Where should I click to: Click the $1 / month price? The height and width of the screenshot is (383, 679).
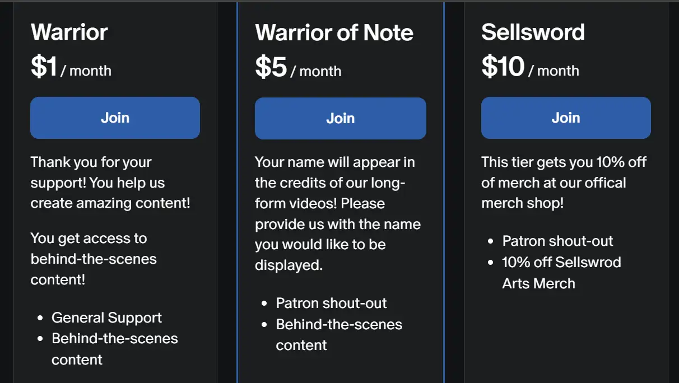[x=71, y=68]
